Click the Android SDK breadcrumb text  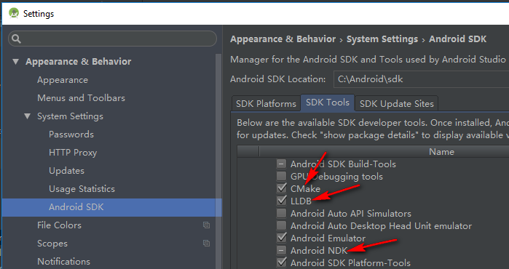click(x=458, y=39)
